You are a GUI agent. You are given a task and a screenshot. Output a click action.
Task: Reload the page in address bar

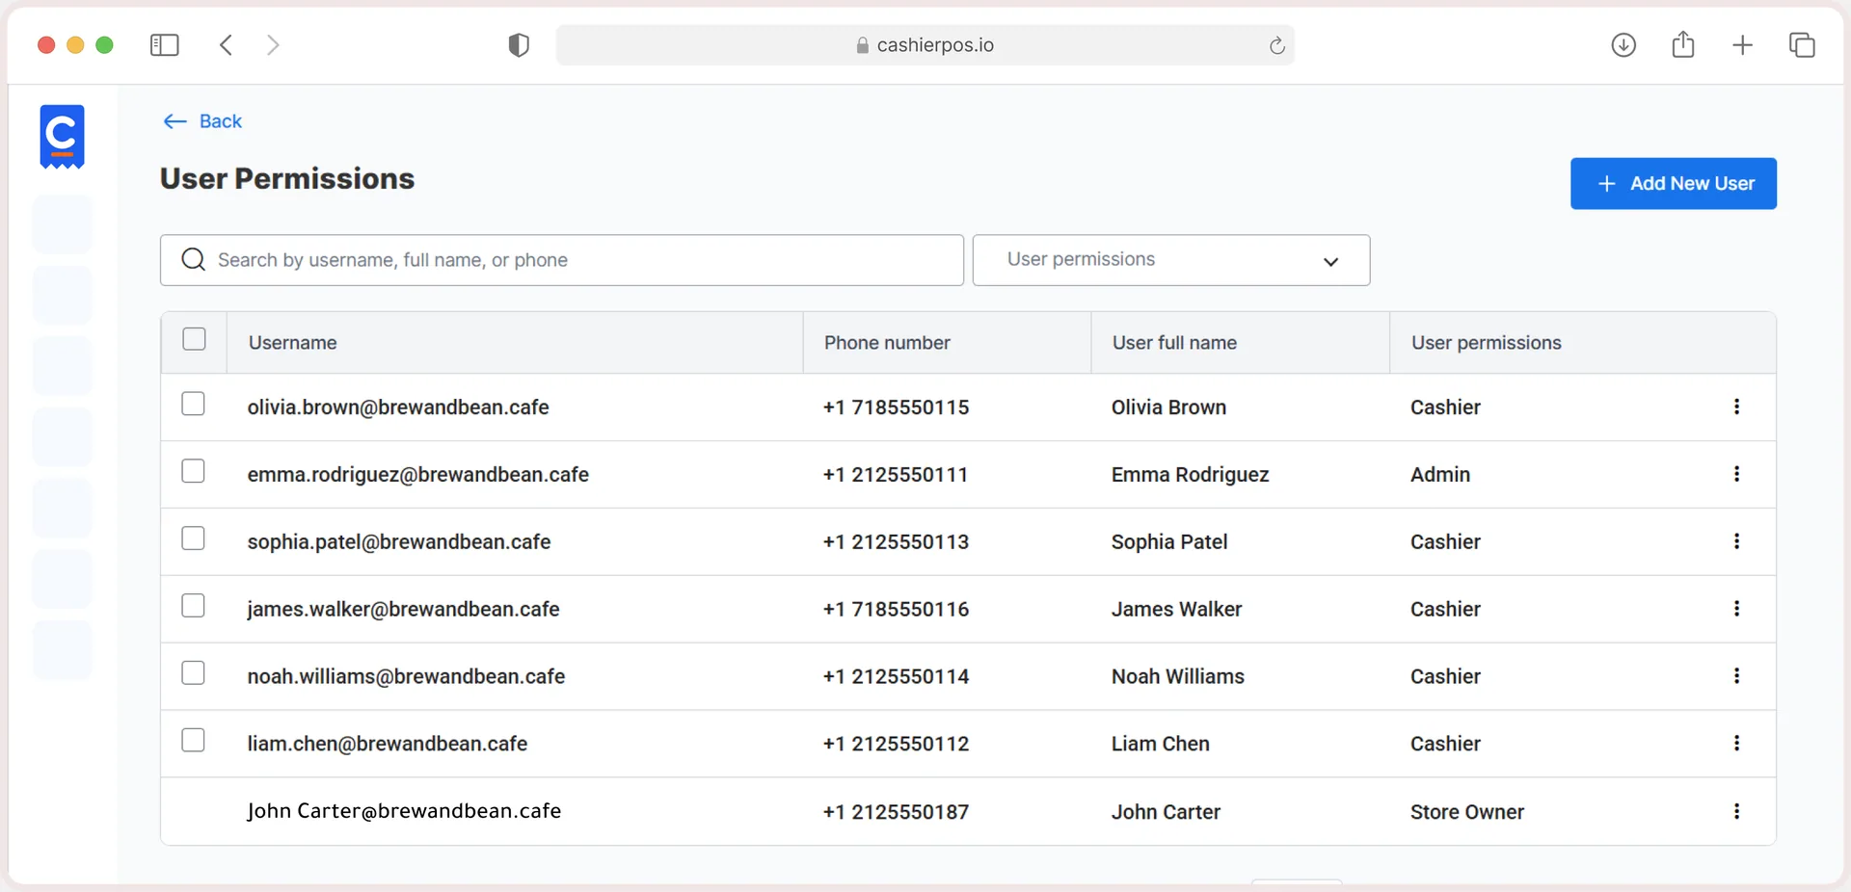click(1276, 45)
